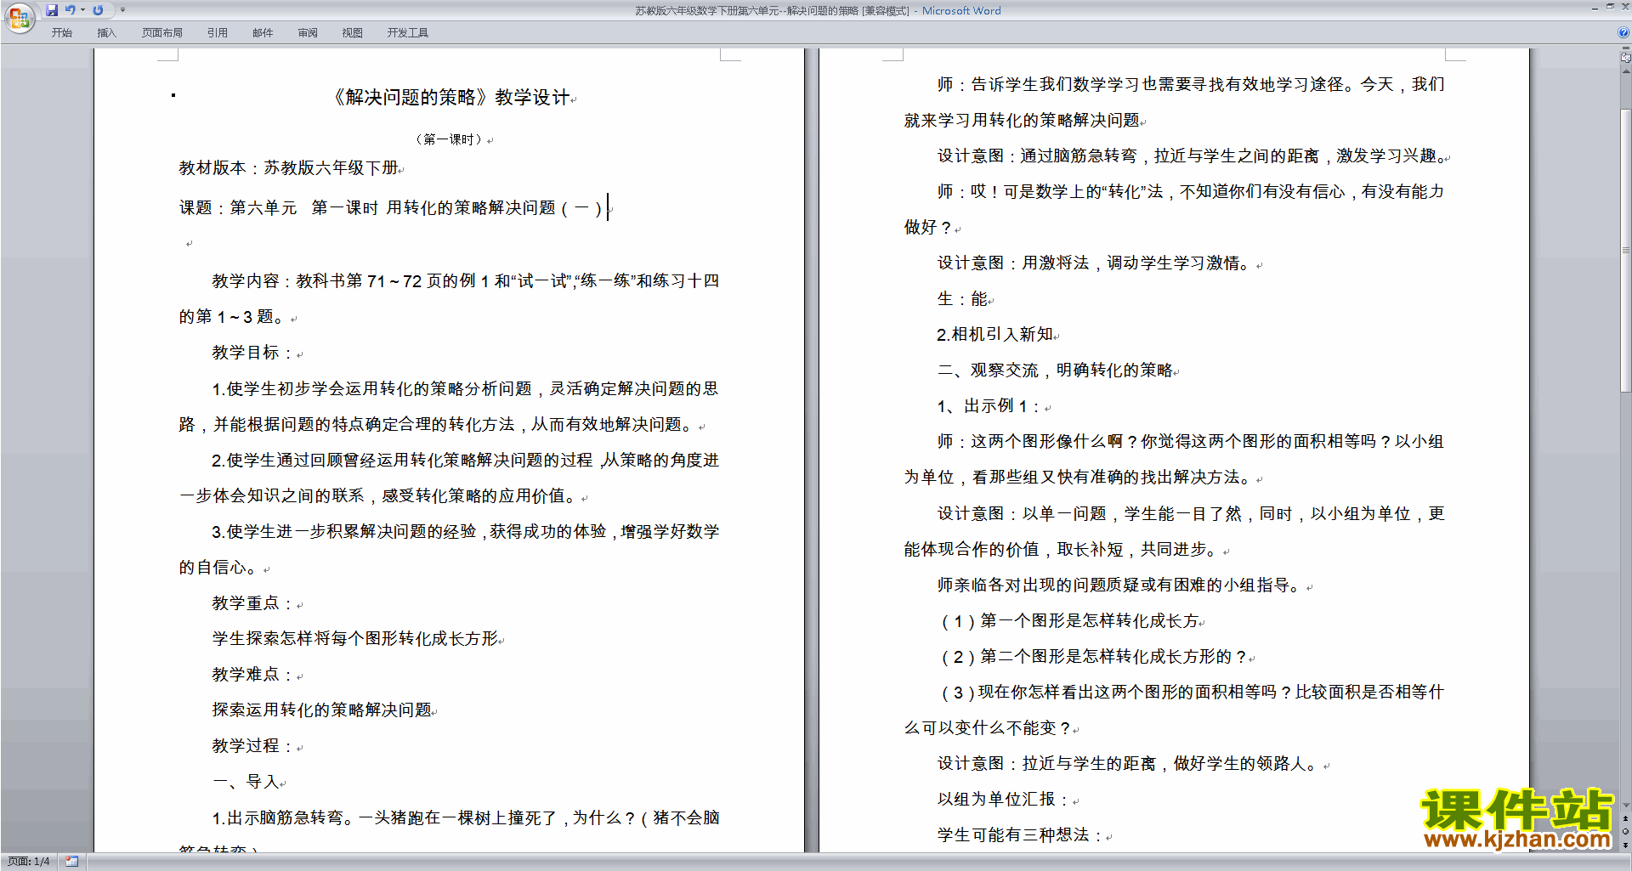Open the 插入 ribbon tab
Screen dimensions: 1632x871
(106, 33)
